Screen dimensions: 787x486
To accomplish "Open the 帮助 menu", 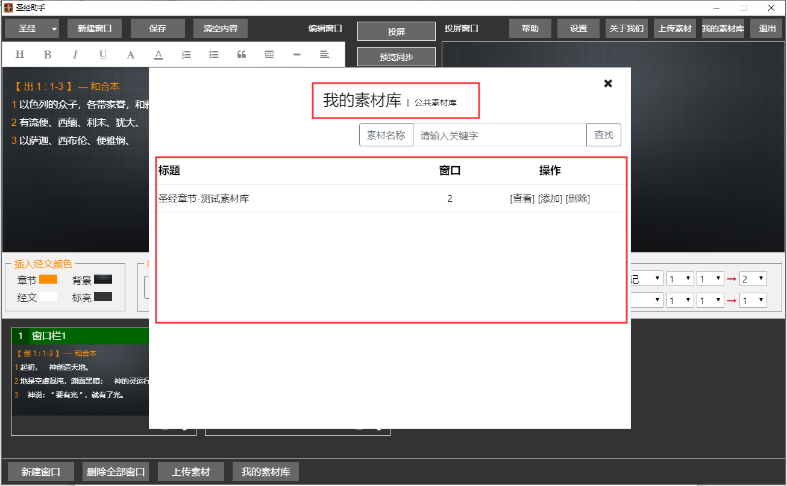I will tap(530, 28).
